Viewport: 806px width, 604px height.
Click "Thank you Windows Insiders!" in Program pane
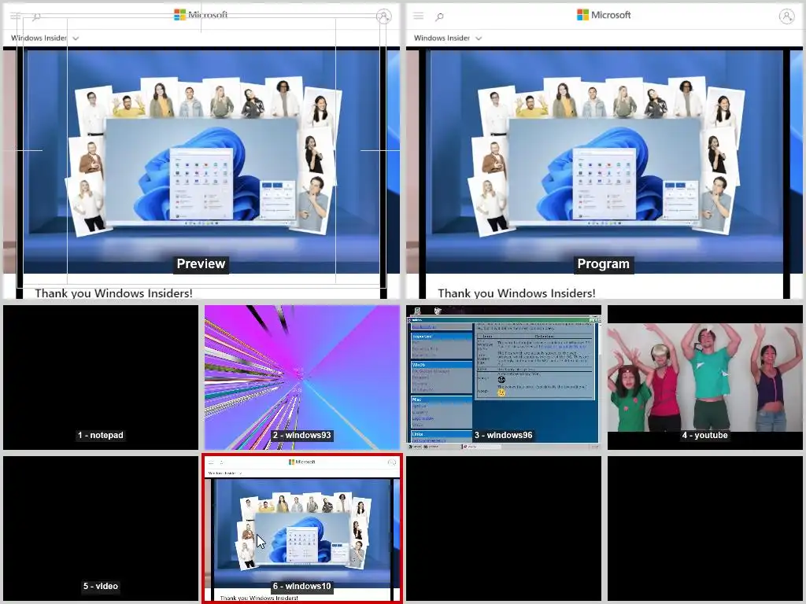[516, 293]
